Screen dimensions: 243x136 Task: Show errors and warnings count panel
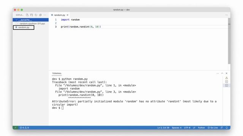pyautogui.click(x=24, y=128)
